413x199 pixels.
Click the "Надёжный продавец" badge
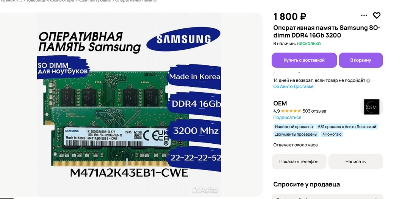[294, 127]
